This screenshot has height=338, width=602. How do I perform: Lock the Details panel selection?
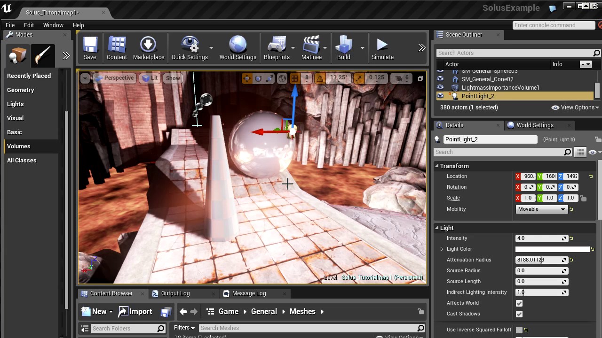pyautogui.click(x=598, y=139)
